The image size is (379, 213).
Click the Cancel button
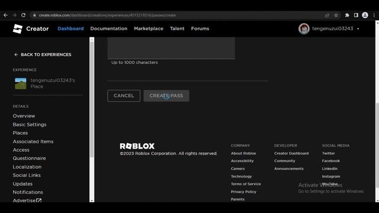click(x=124, y=96)
